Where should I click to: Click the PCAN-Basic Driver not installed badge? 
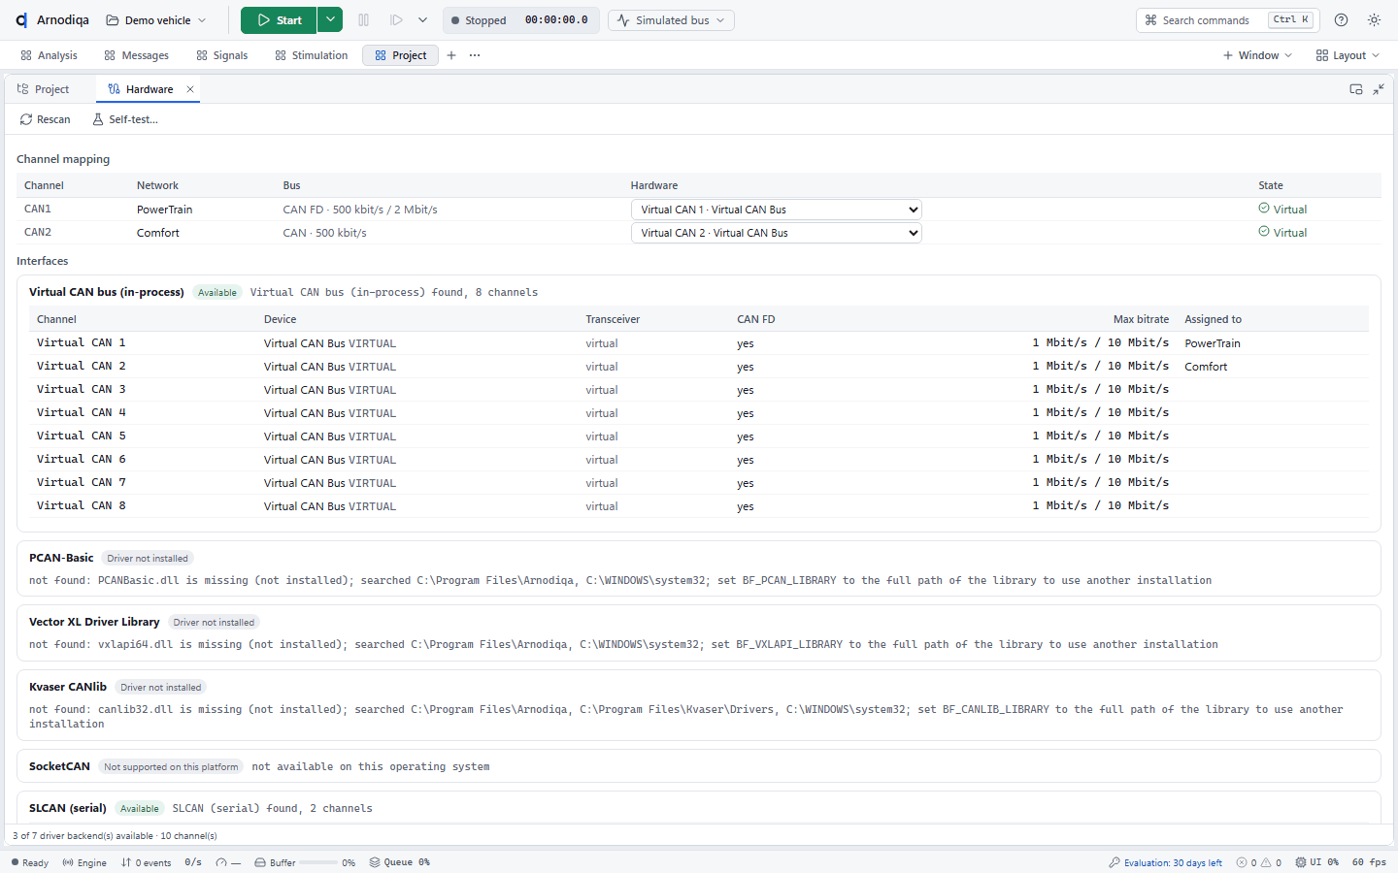click(x=148, y=559)
